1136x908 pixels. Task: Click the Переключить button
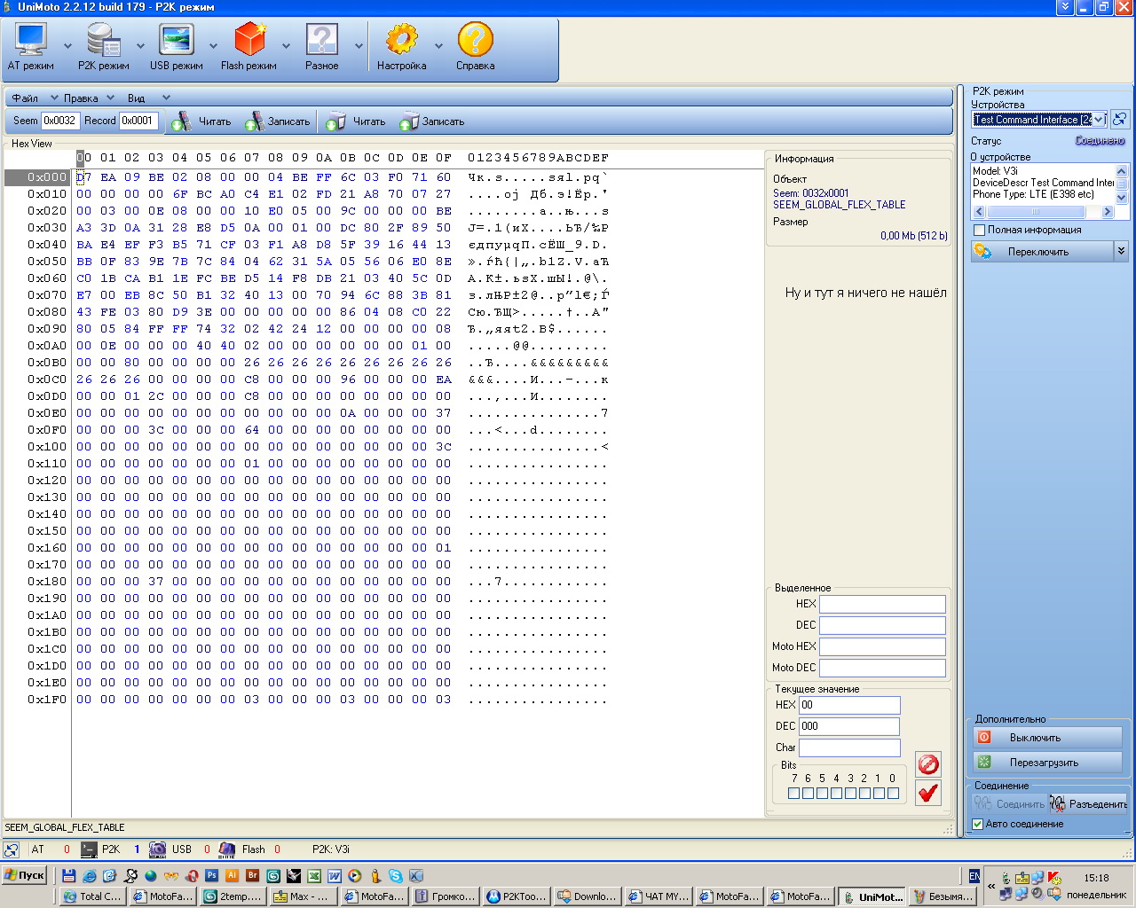[x=1042, y=251]
